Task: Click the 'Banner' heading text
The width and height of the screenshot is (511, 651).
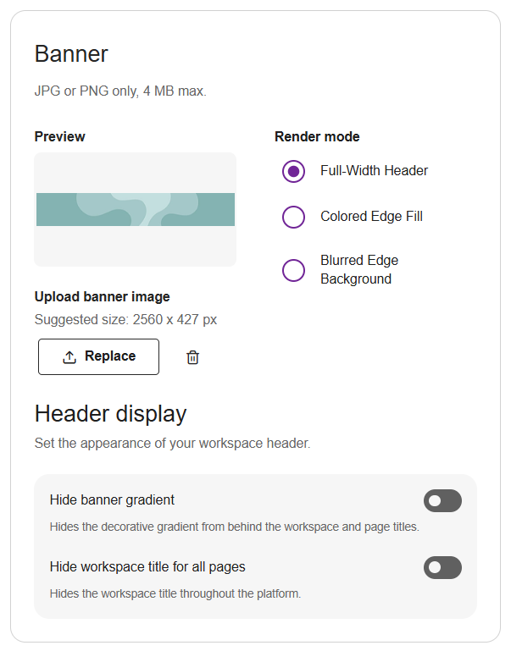Action: coord(71,54)
